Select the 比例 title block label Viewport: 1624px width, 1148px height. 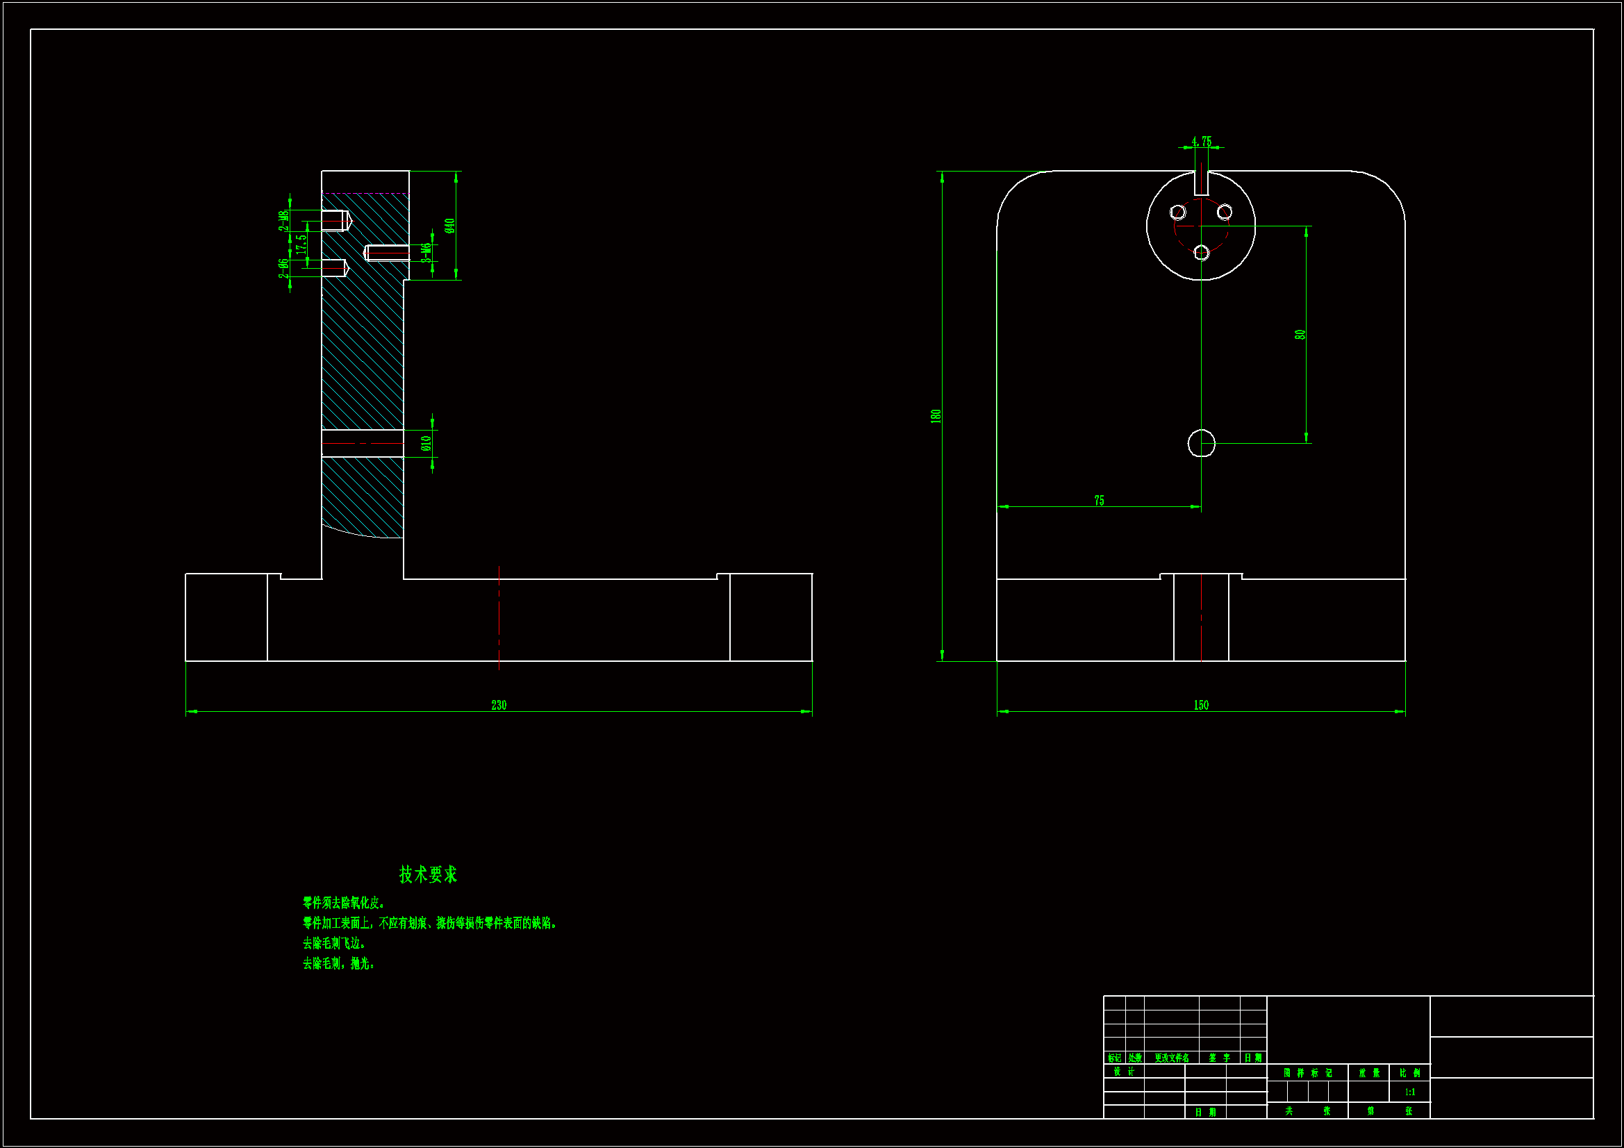(x=1409, y=1073)
